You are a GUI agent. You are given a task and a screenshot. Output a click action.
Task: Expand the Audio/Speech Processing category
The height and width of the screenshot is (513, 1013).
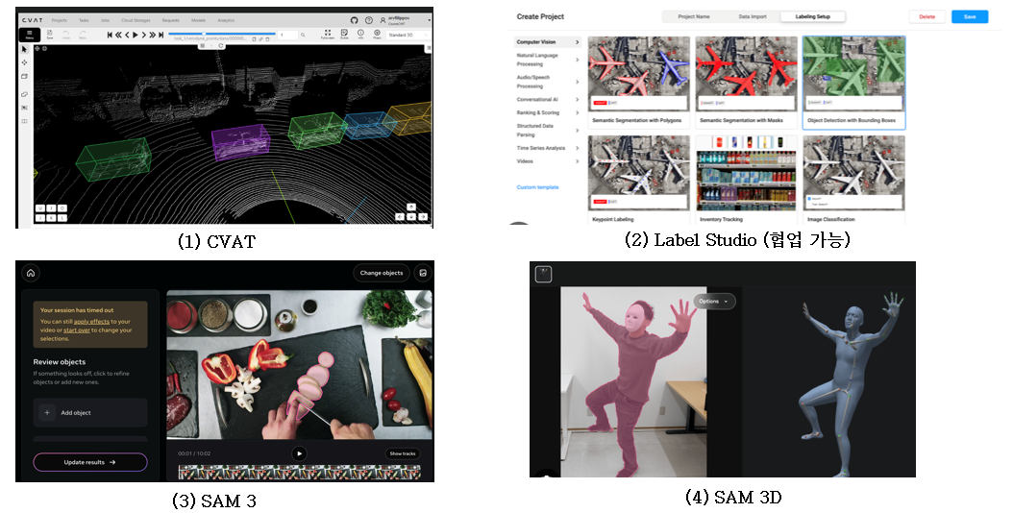(x=548, y=82)
